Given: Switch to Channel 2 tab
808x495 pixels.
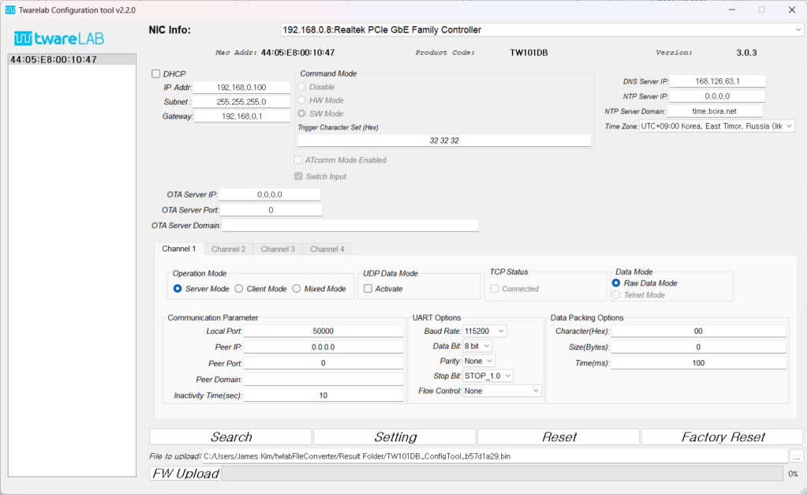Looking at the screenshot, I should [x=228, y=249].
